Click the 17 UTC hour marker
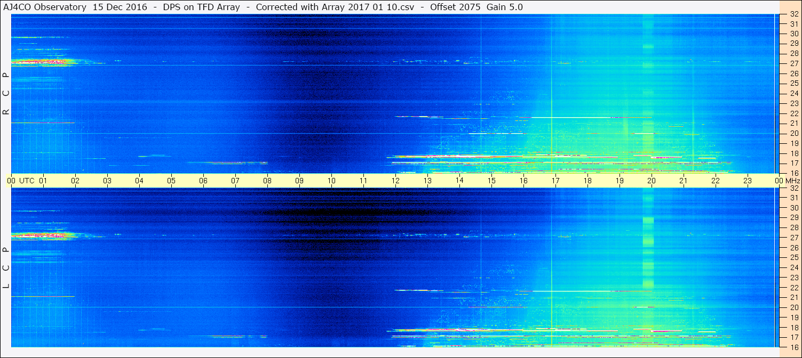This screenshot has width=802, height=358. tap(555, 181)
